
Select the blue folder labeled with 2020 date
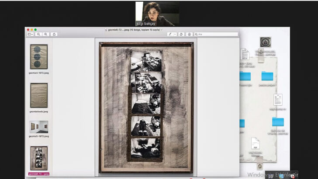click(x=278, y=122)
